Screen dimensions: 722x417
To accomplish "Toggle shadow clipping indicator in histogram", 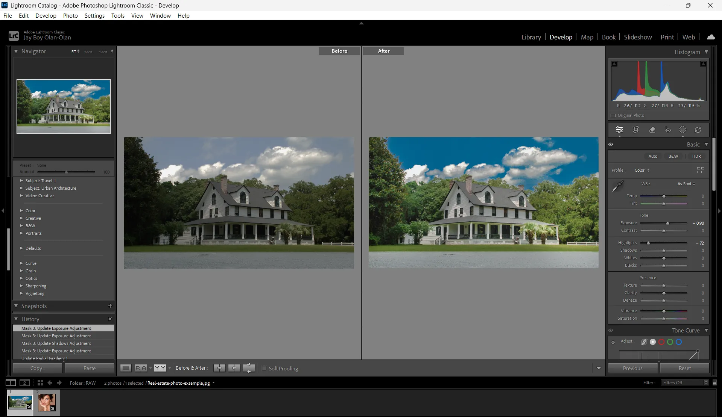I will tap(614, 64).
